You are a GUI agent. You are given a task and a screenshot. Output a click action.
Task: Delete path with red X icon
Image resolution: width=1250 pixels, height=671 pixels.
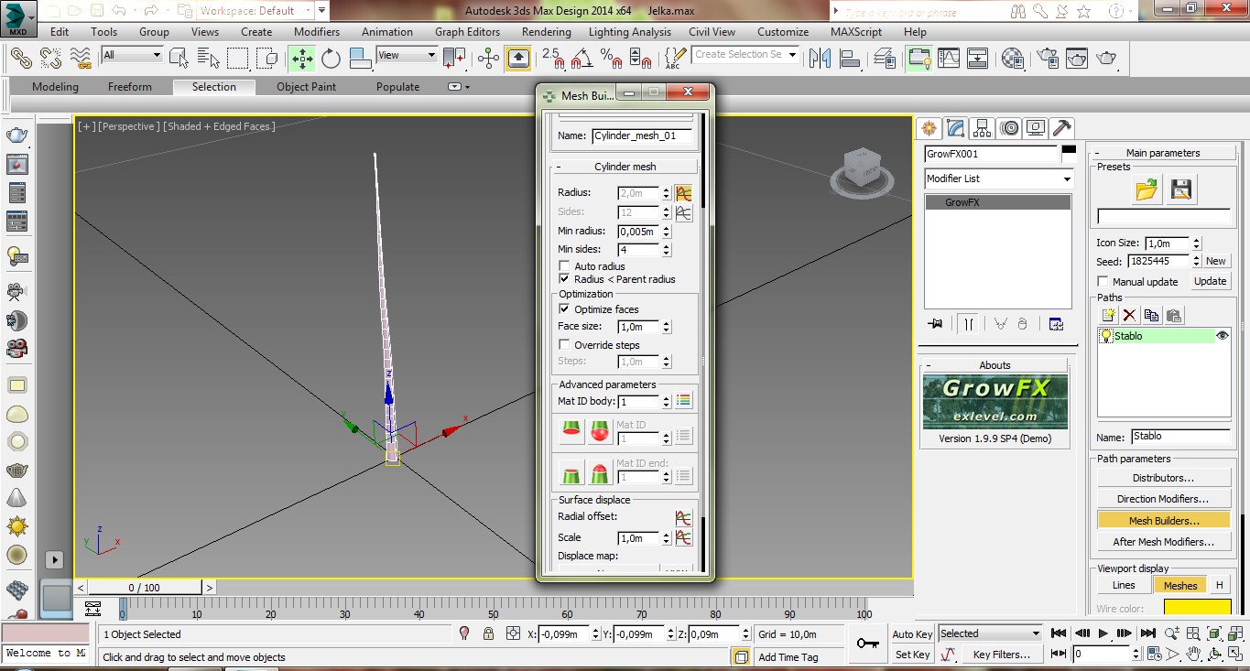1130,315
